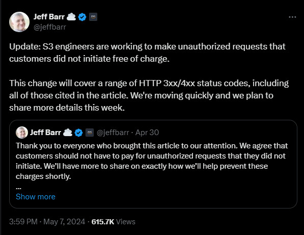304x235 pixels.
Task: Click the @jeffbarr handle under the name
Action: (50, 27)
